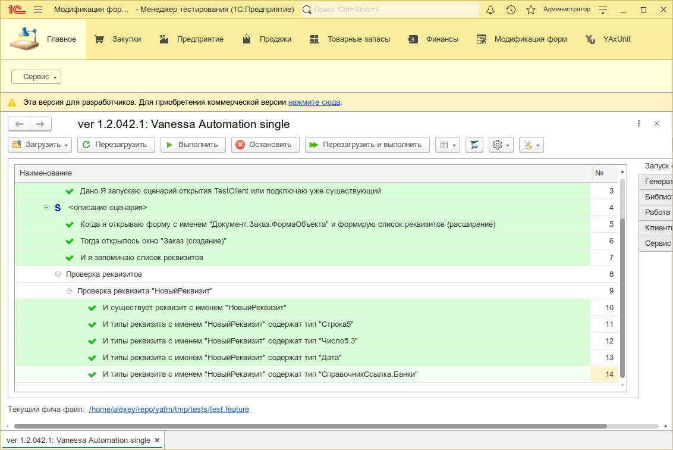Click the Наименование column header
The width and height of the screenshot is (673, 450).
click(303, 173)
